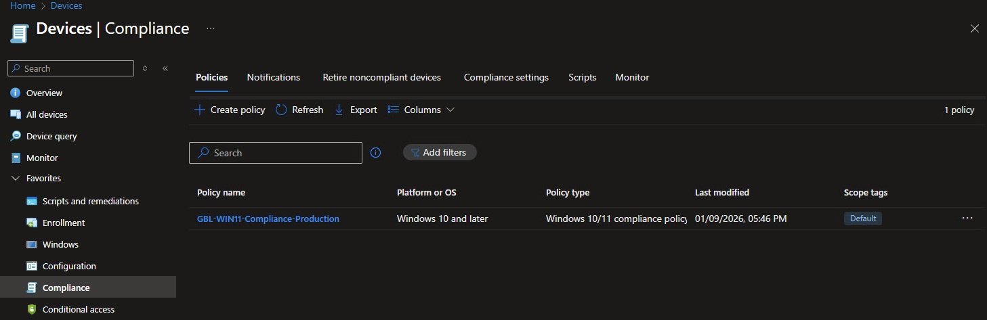
Task: Collapse the Favorites section
Action: [x=16, y=179]
